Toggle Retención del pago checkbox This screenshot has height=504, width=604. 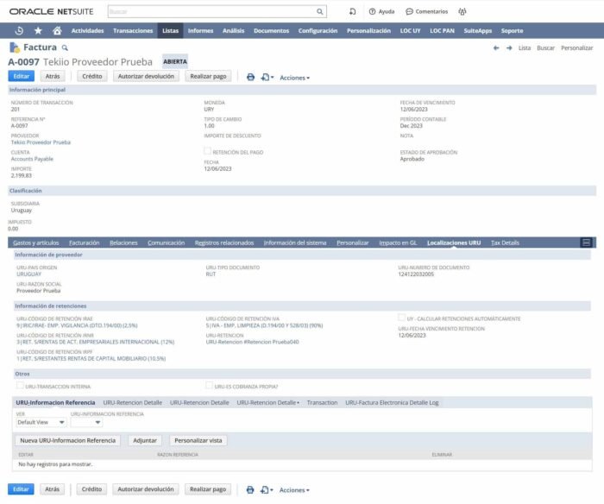point(207,151)
